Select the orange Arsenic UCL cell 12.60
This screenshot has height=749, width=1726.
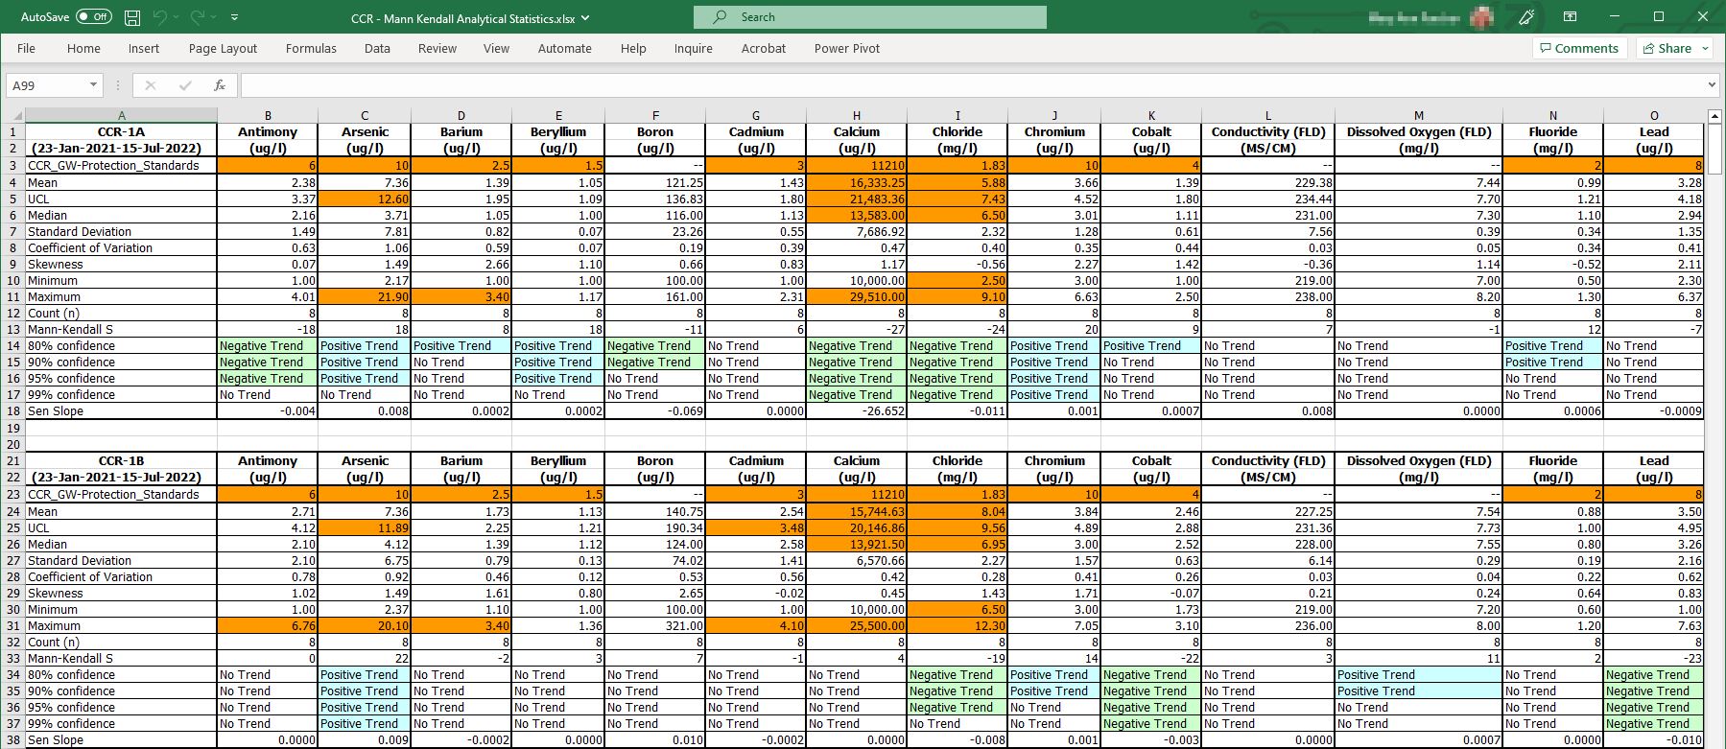click(365, 199)
